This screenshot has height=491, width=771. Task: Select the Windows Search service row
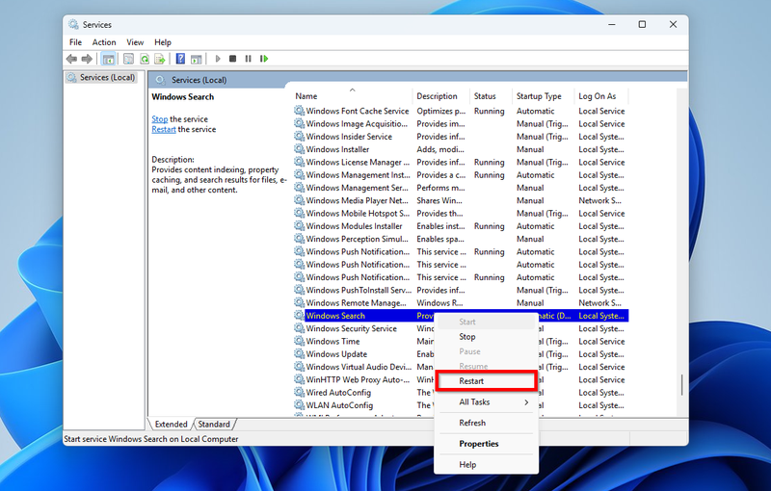(x=461, y=315)
